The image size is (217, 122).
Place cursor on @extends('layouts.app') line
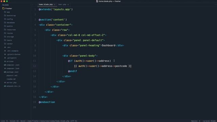click(x=56, y=9)
